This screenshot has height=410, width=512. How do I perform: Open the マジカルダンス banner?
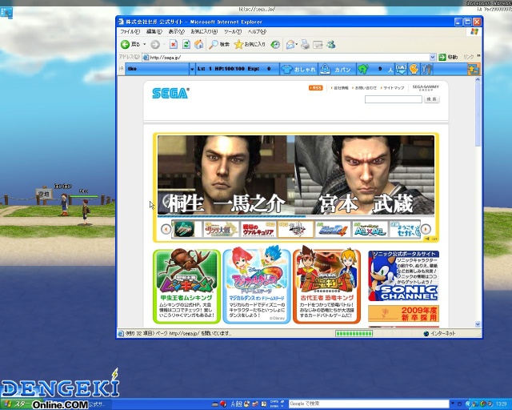[257, 287]
